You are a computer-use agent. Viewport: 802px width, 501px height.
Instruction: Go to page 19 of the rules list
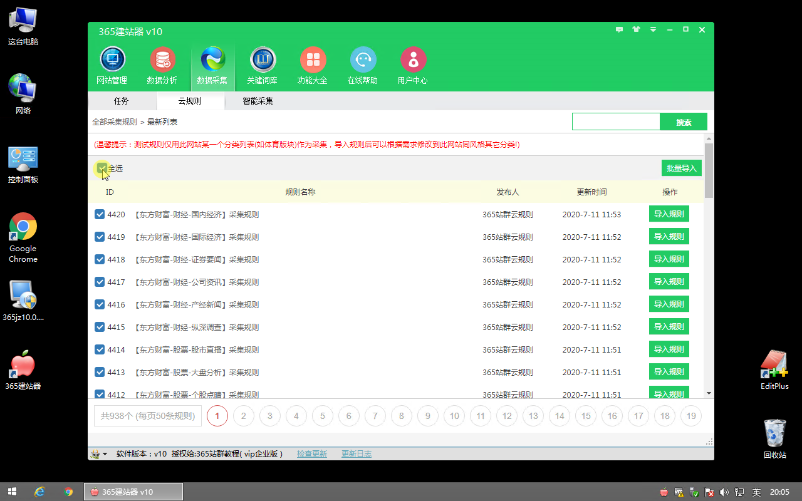[691, 416]
